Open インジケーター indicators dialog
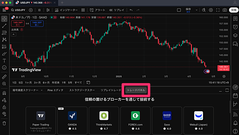Image resolution: width=239 pixels, height=135 pixels. pos(66,10)
